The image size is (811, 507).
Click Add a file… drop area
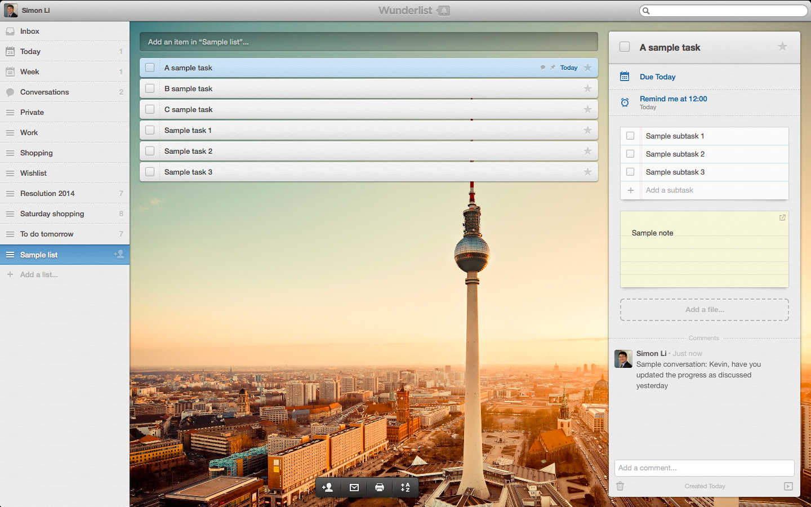coord(704,310)
